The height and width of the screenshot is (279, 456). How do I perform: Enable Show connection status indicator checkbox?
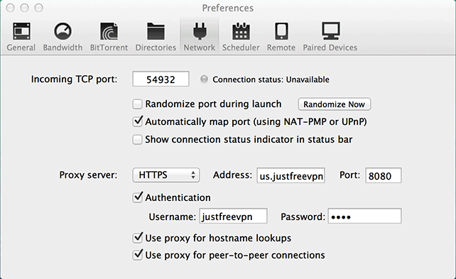coord(137,139)
